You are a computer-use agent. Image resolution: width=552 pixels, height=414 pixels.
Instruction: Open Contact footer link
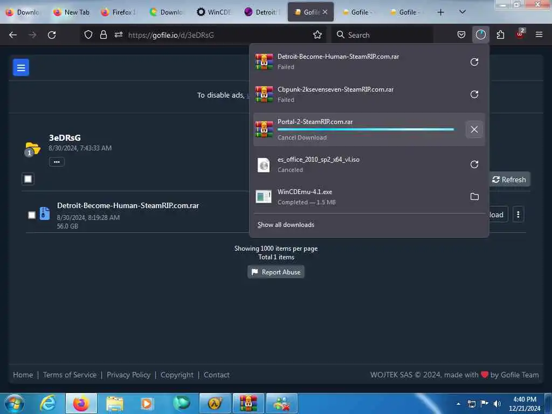(x=217, y=375)
